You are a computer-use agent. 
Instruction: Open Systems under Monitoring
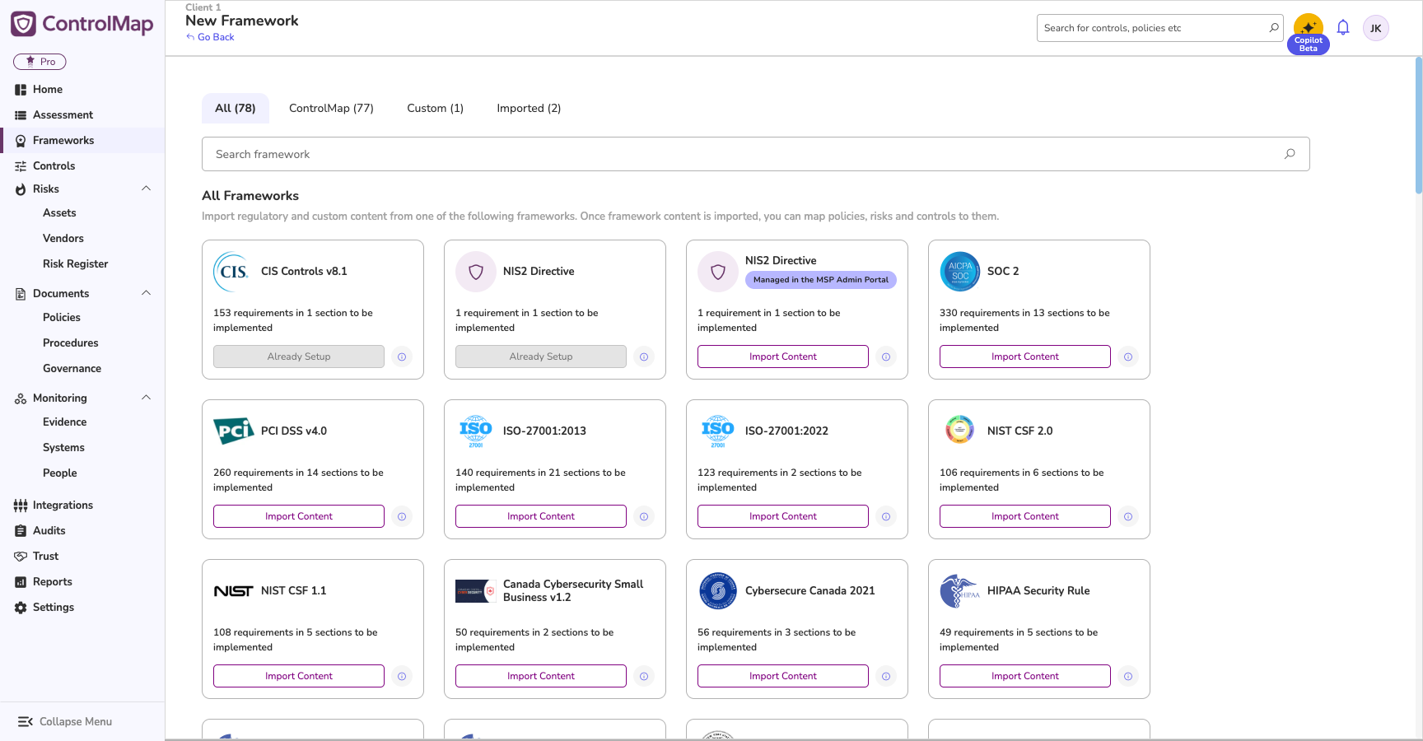point(64,447)
